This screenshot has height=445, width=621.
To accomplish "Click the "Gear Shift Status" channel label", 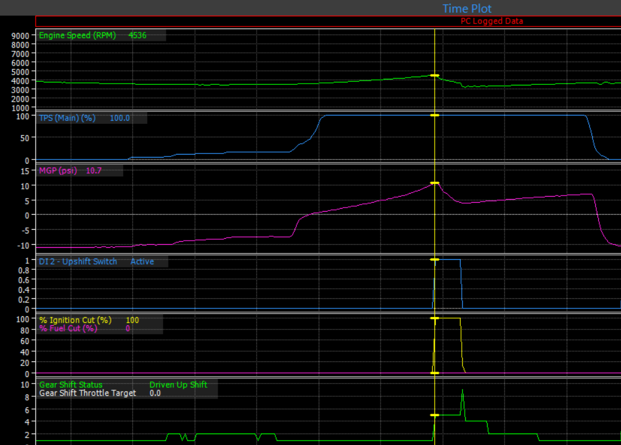I will pos(71,385).
